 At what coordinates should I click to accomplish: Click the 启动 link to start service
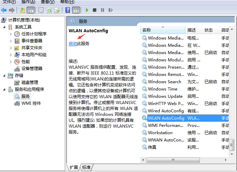tap(73, 44)
